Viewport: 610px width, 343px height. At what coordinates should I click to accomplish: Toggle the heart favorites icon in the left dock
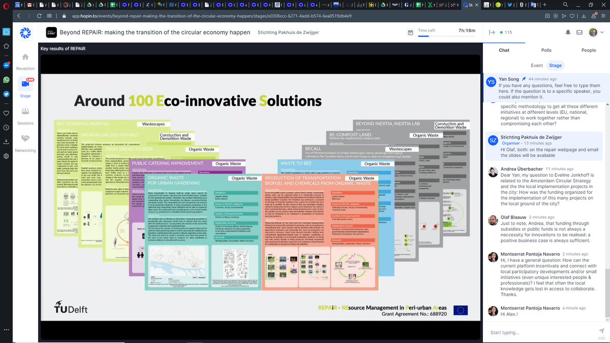6,113
